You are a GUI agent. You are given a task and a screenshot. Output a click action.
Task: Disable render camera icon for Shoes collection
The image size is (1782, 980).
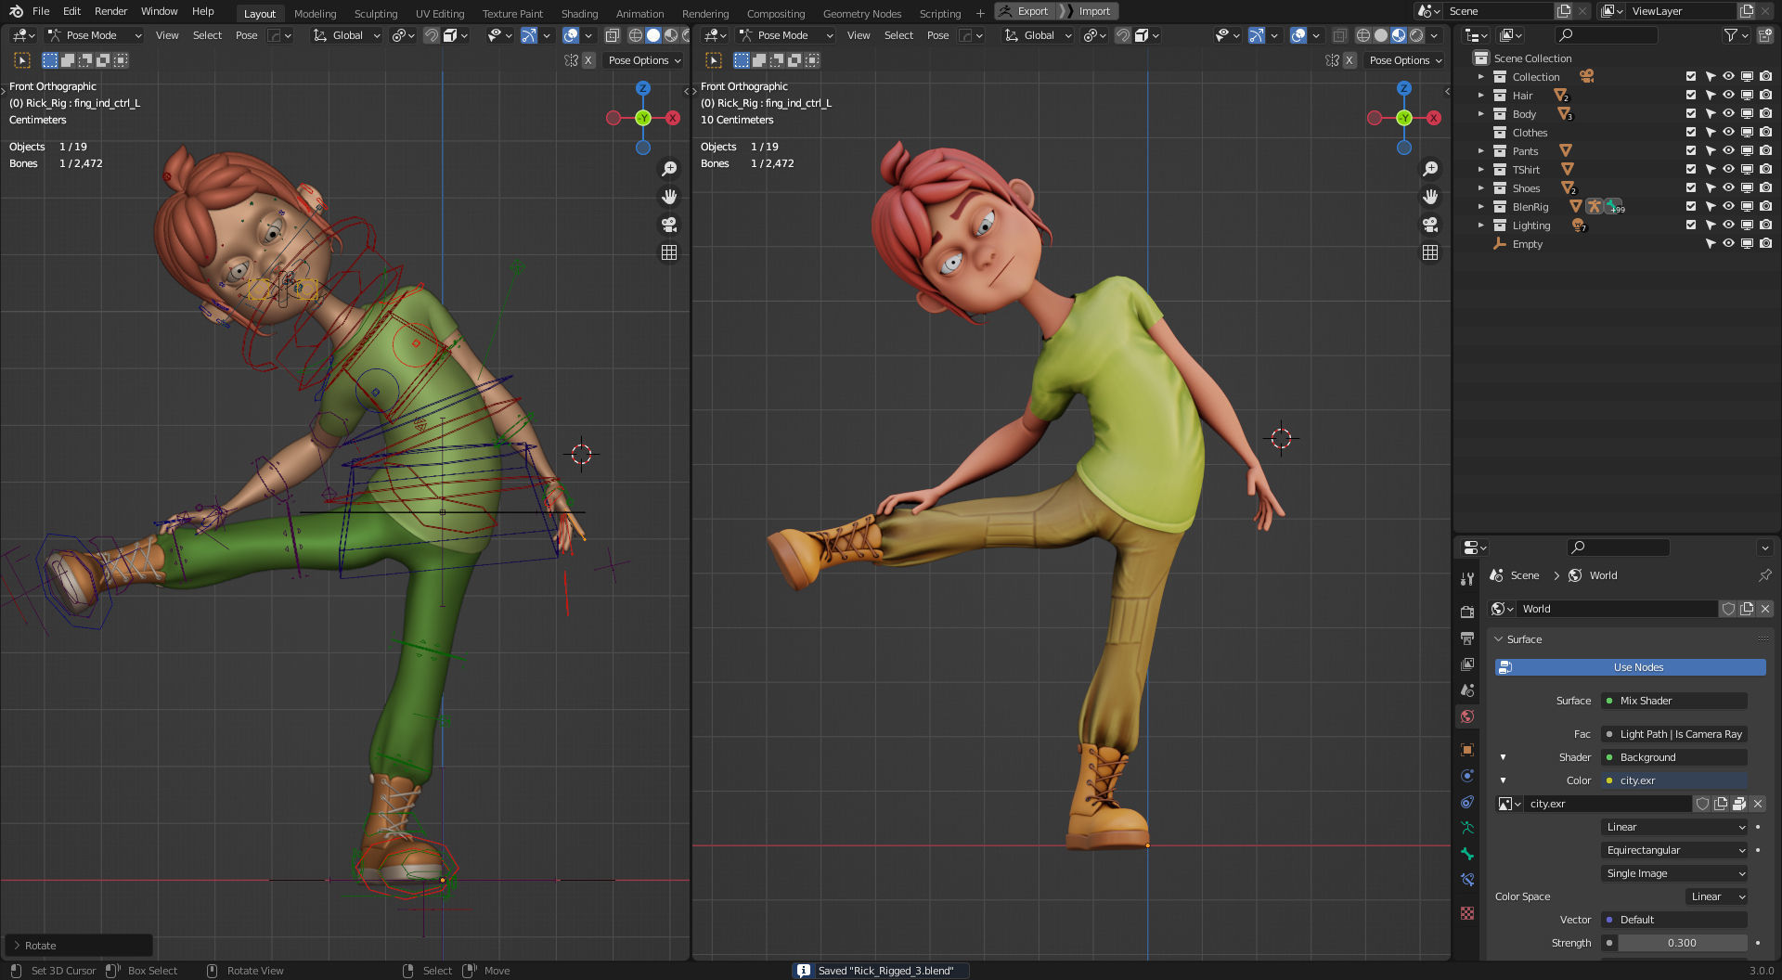[1765, 188]
